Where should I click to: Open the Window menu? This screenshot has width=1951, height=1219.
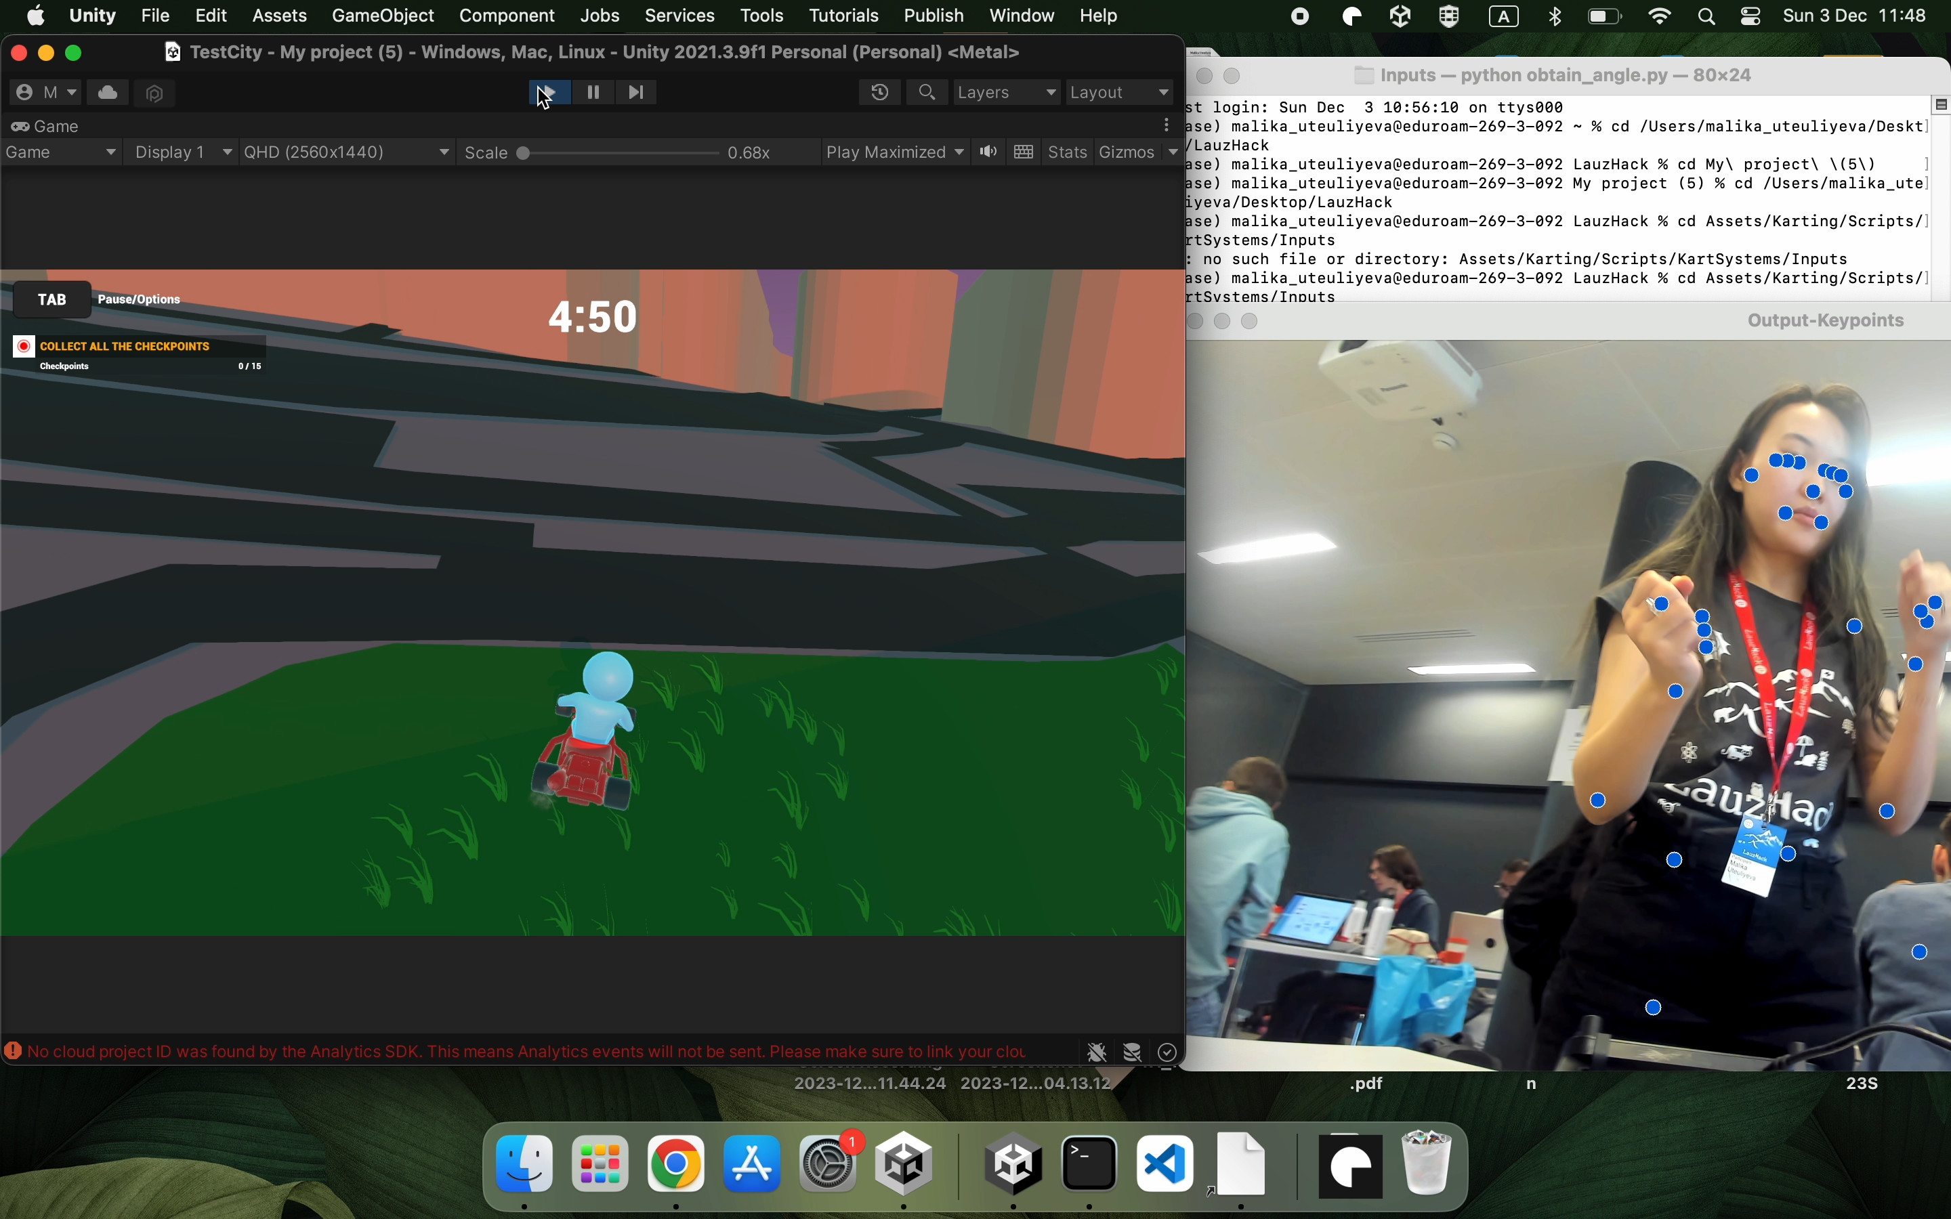tap(1022, 16)
